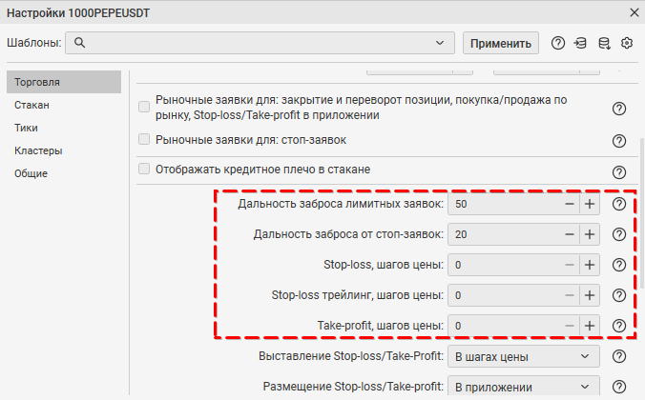Click the export template database icon
Image resolution: width=645 pixels, height=400 pixels.
604,43
